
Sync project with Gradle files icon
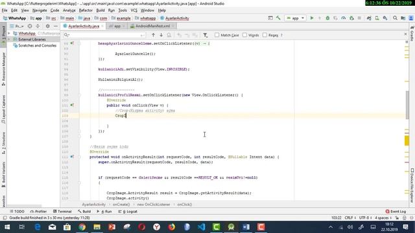point(369,18)
